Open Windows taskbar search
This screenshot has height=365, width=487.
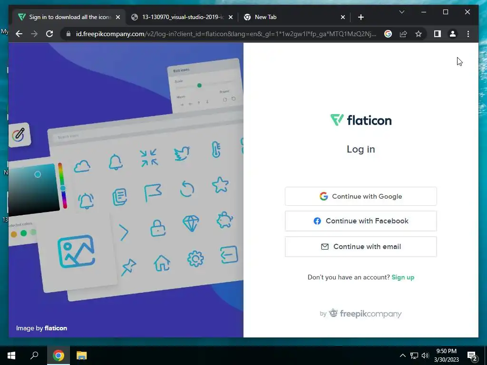(x=34, y=355)
